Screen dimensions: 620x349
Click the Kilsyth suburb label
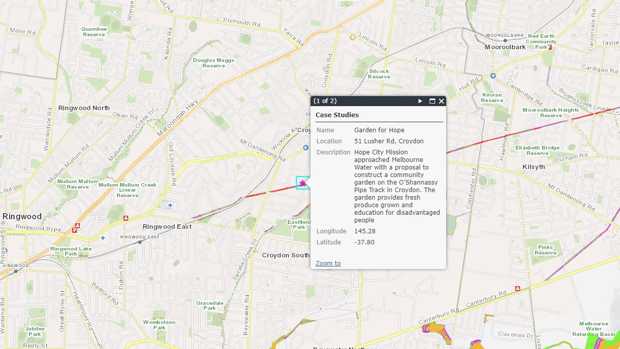533,166
